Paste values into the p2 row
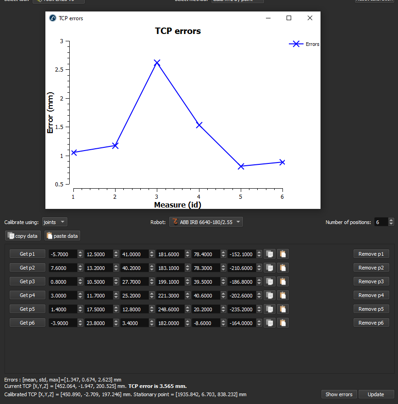The height and width of the screenshot is (404, 398). 283,268
